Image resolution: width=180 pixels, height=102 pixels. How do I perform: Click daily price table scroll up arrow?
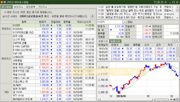click(x=177, y=45)
